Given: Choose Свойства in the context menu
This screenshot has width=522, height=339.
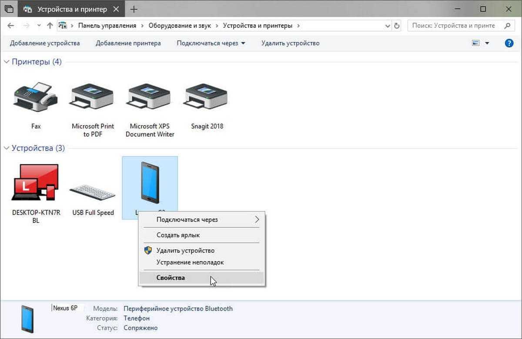Looking at the screenshot, I should [171, 278].
